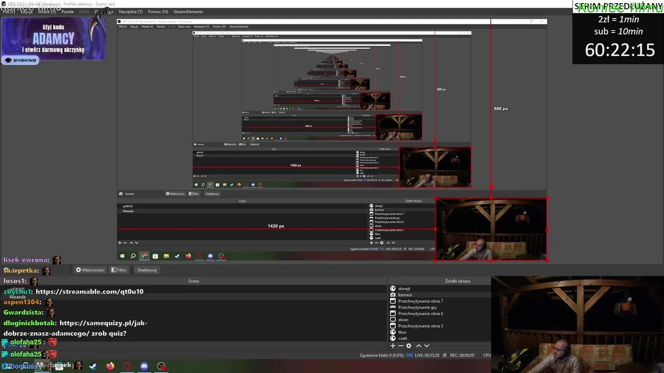Click the window icon of Przechwytywanie okna 7

tap(393, 301)
